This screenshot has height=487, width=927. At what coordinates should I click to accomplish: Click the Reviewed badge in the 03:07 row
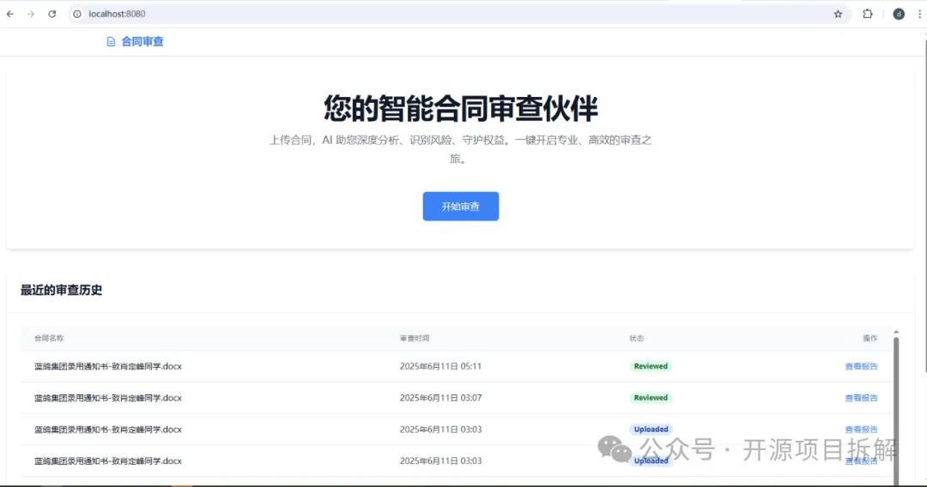tap(651, 398)
